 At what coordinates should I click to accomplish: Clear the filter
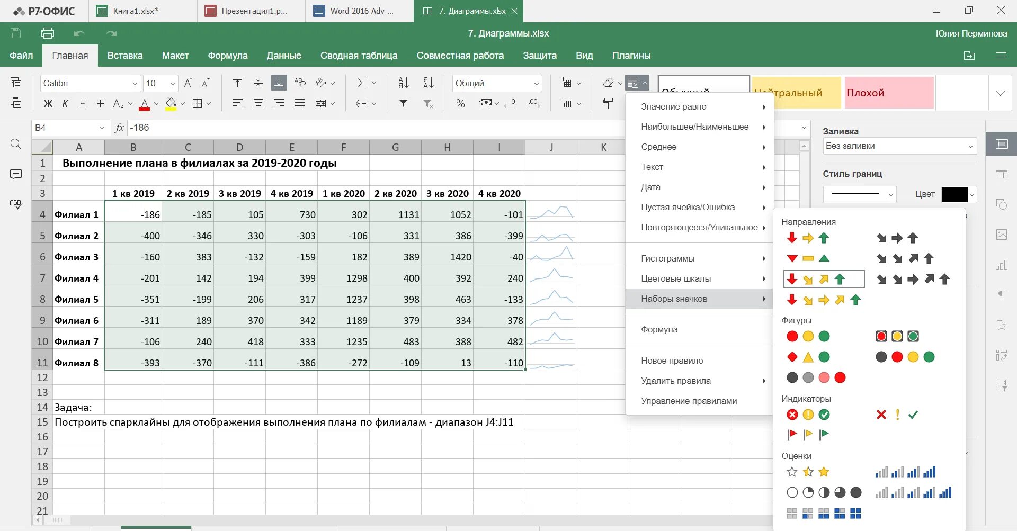pos(429,103)
